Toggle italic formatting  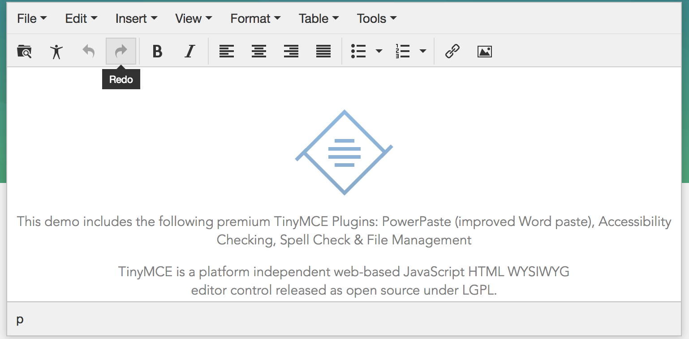pyautogui.click(x=190, y=52)
